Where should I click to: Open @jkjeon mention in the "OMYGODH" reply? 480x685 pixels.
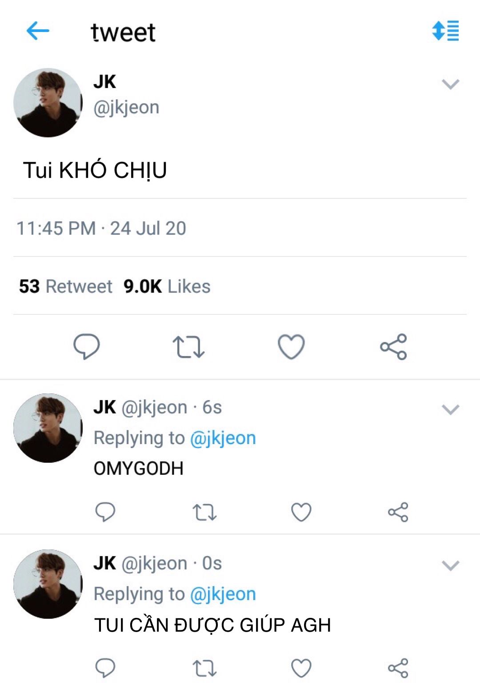click(223, 438)
